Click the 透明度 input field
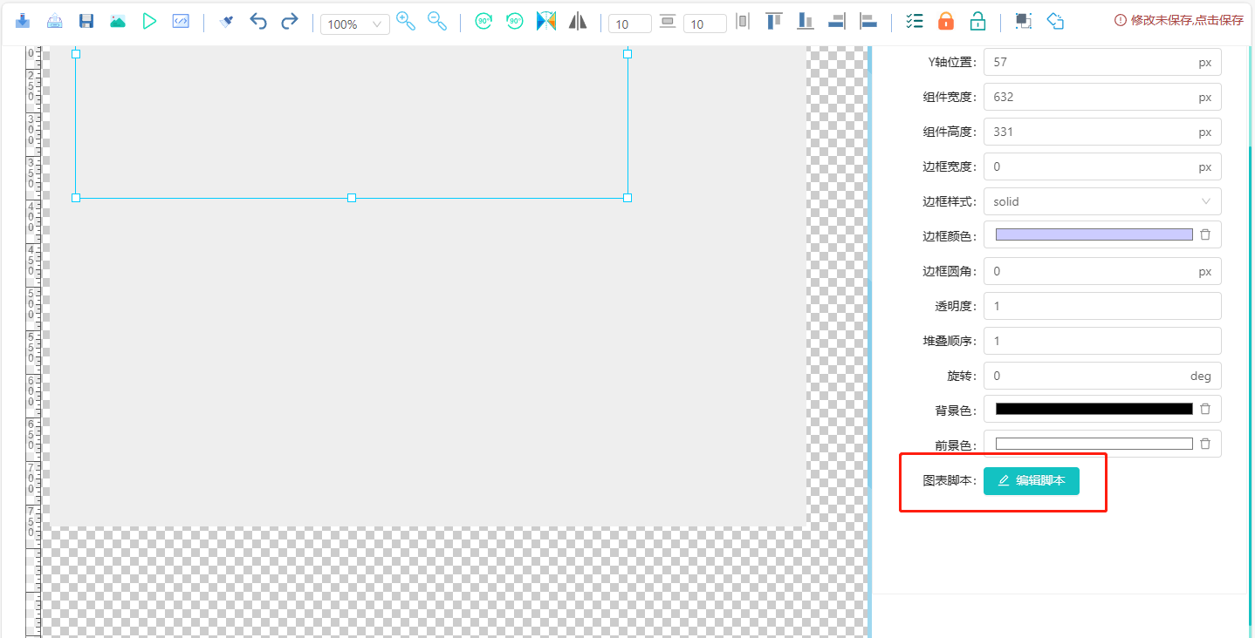This screenshot has height=638, width=1255. coord(1102,306)
